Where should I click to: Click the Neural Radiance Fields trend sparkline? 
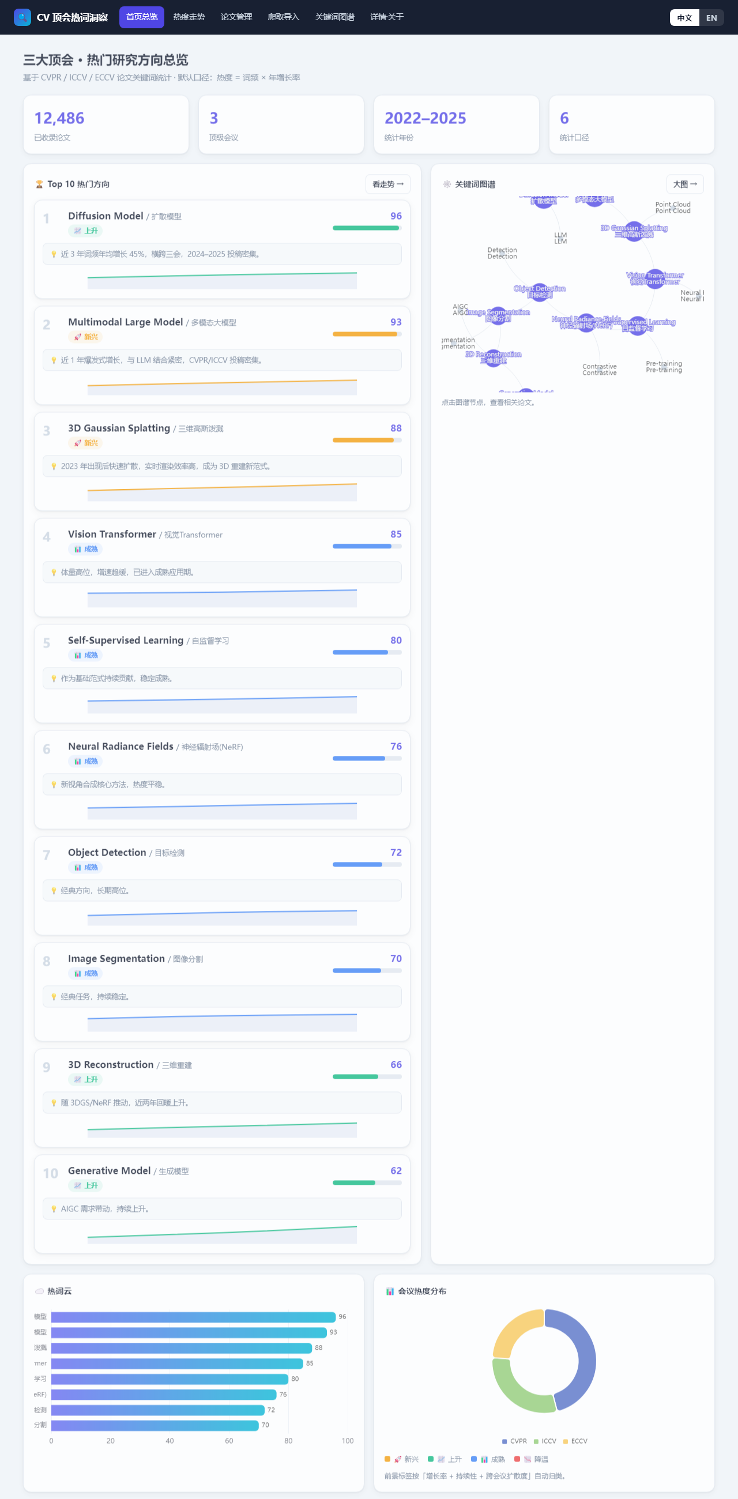tap(222, 811)
